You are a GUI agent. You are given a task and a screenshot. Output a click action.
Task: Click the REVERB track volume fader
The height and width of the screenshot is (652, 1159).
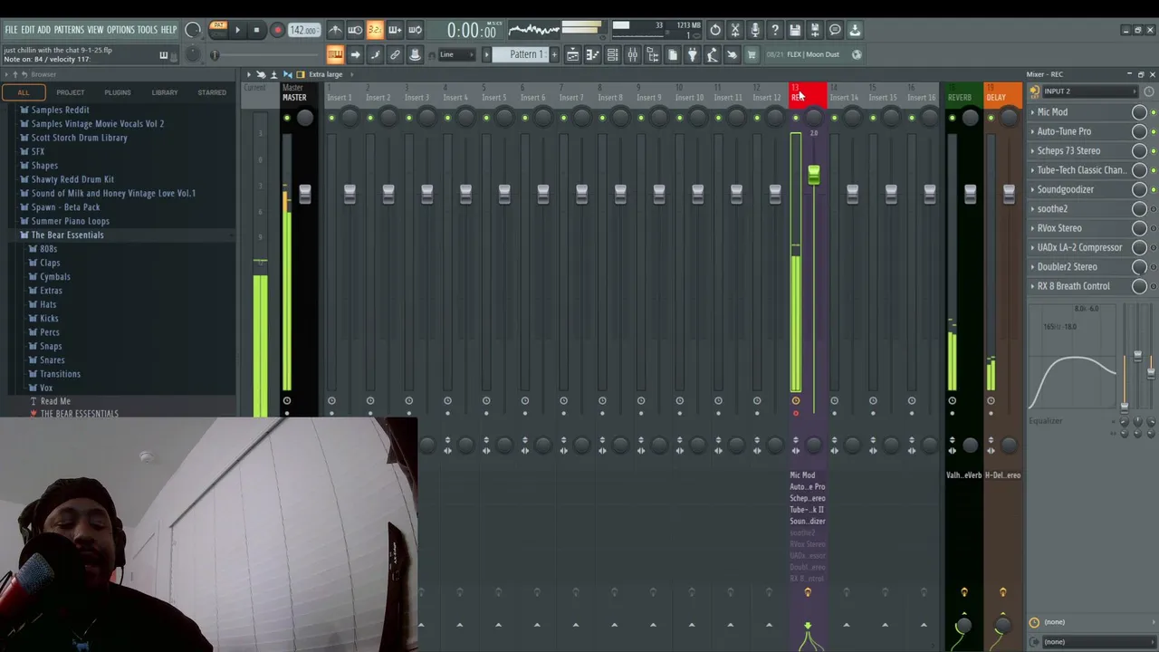tap(970, 193)
